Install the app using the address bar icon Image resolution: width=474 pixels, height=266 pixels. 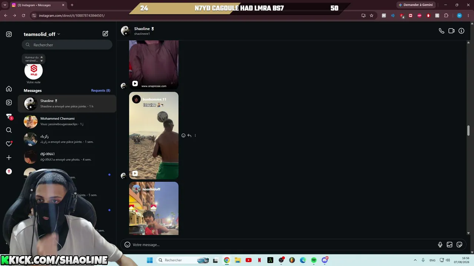pyautogui.click(x=363, y=16)
